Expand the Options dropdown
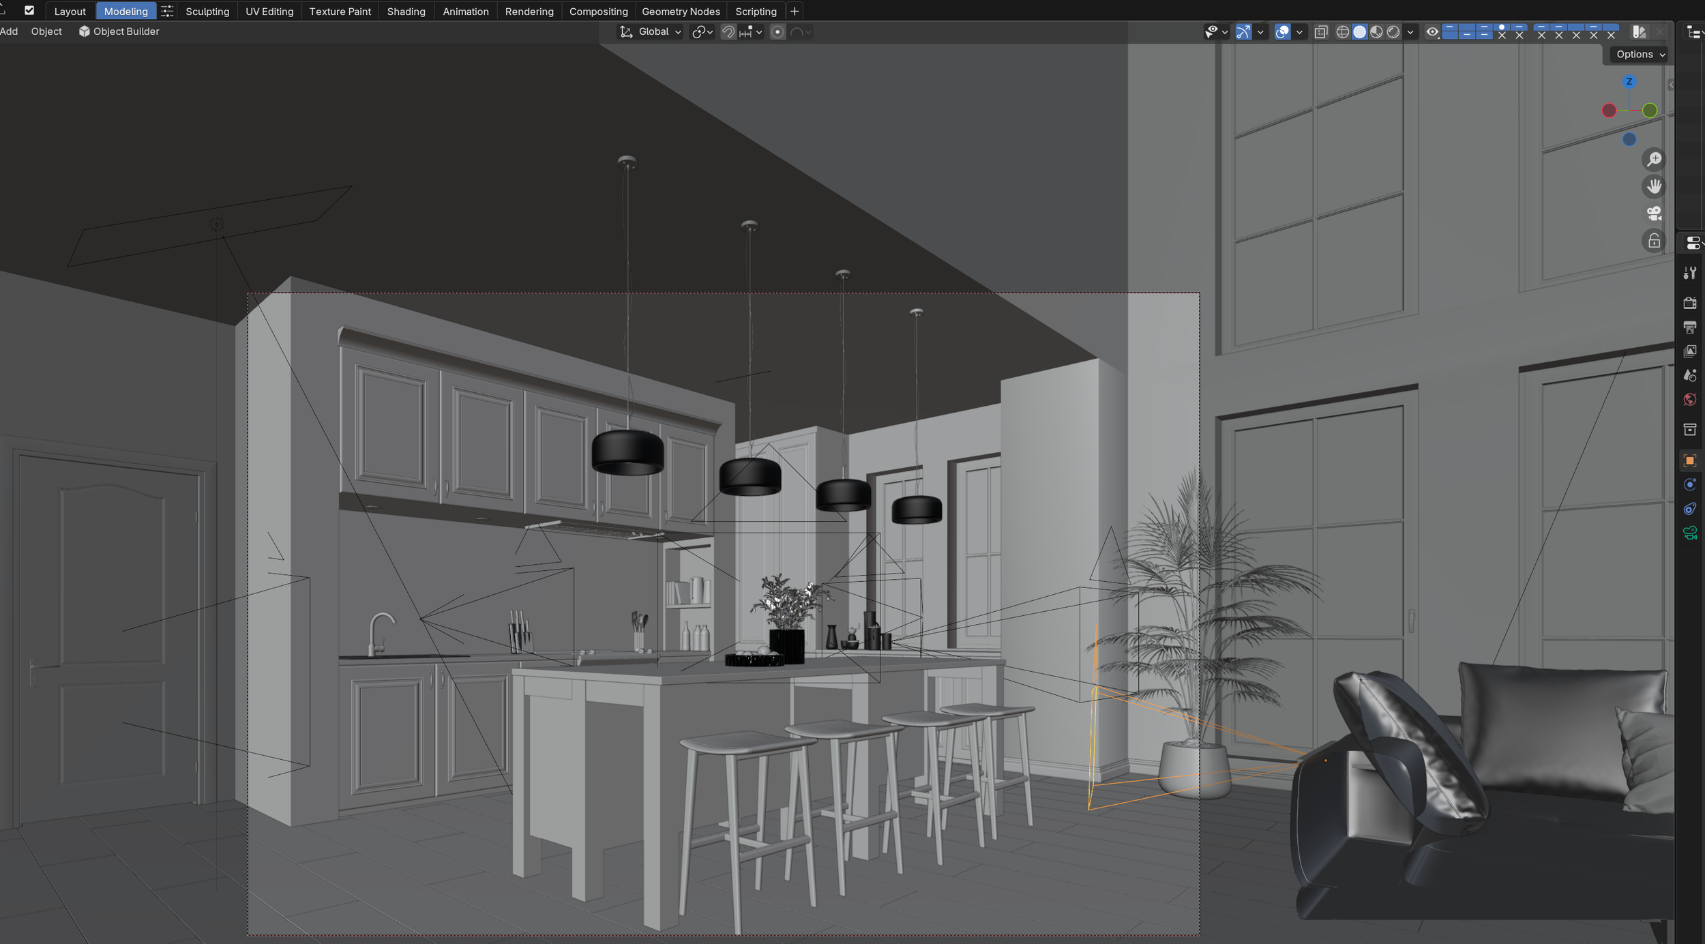The width and height of the screenshot is (1705, 944). point(1637,54)
